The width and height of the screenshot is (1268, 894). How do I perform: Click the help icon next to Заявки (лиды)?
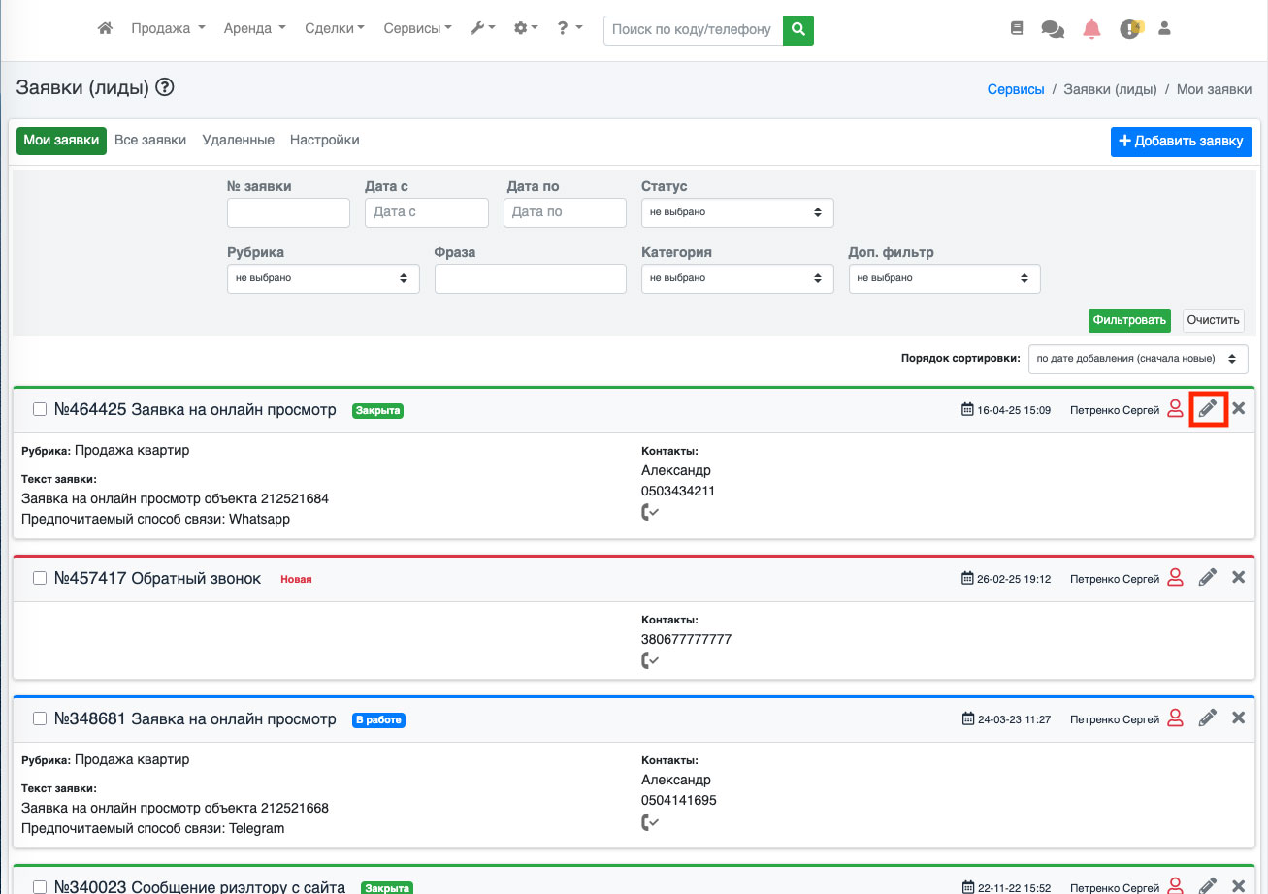pos(165,88)
